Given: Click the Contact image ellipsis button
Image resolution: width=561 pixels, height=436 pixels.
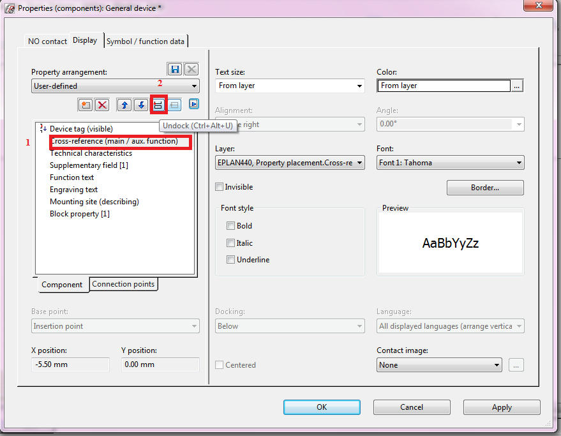Looking at the screenshot, I should point(516,365).
